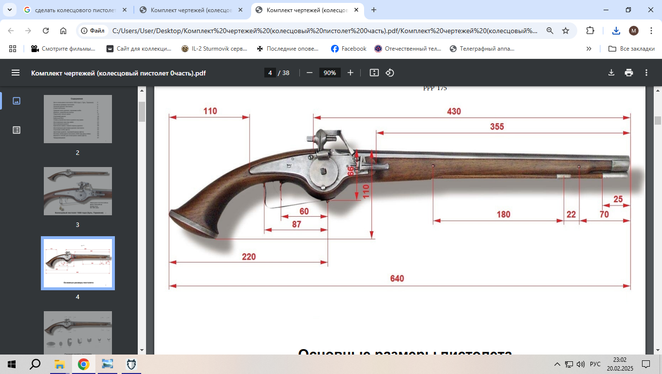Show hidden system tray icons
The height and width of the screenshot is (374, 662).
point(557,364)
